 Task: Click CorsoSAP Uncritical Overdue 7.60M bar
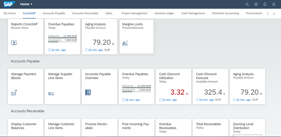coord(63,42)
